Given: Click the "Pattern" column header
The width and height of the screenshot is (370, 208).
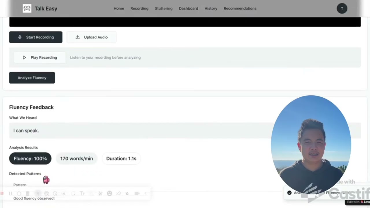Looking at the screenshot, I should tap(20, 185).
